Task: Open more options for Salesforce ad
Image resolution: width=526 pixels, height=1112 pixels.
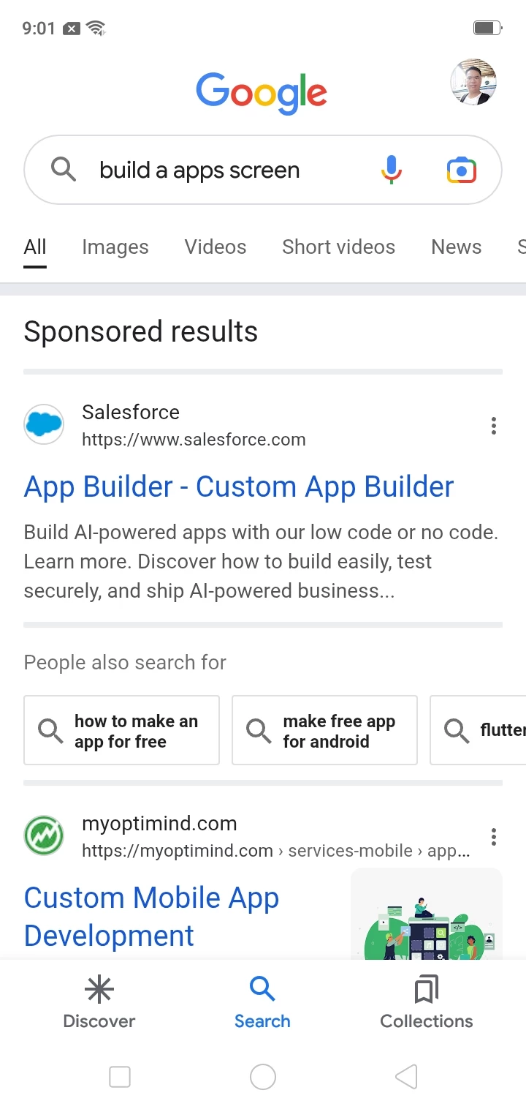Action: point(494,426)
